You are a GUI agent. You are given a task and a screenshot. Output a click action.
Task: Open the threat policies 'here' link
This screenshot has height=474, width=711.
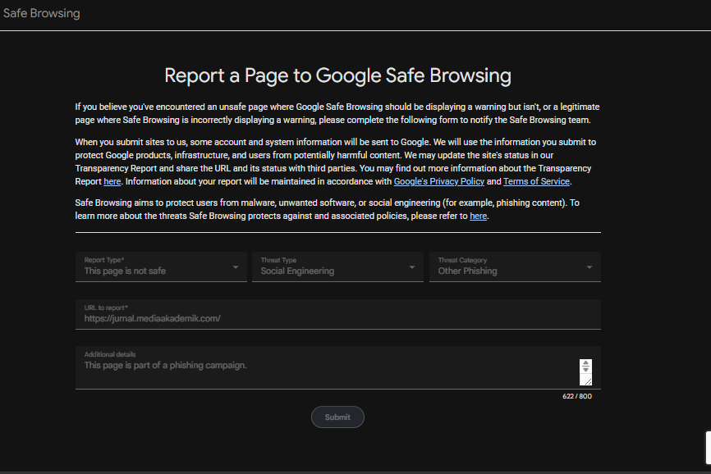pos(478,216)
